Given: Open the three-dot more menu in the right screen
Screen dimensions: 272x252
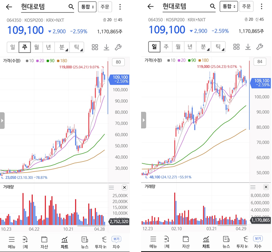Looking at the screenshot, I should [261, 7].
